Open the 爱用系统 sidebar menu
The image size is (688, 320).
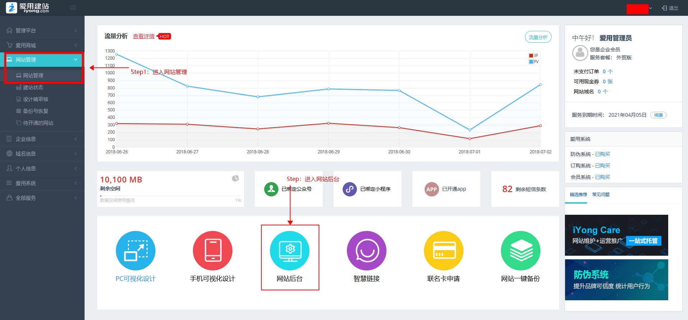[42, 183]
